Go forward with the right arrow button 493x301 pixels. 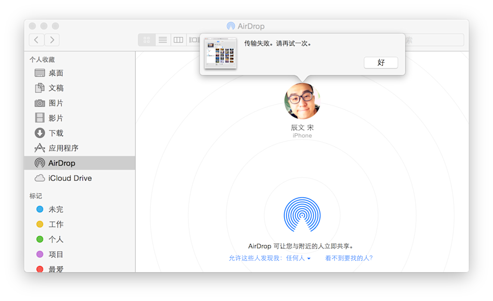(52, 40)
